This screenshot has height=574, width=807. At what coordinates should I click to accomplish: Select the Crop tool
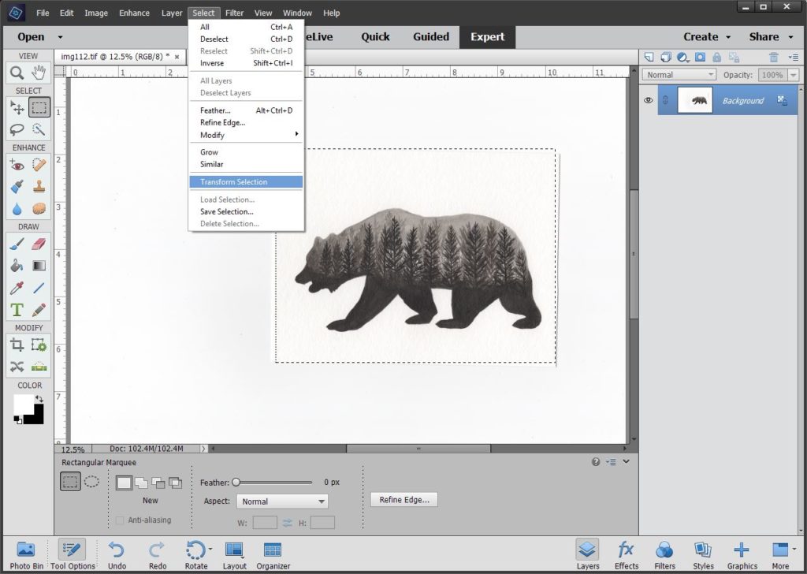tap(17, 345)
